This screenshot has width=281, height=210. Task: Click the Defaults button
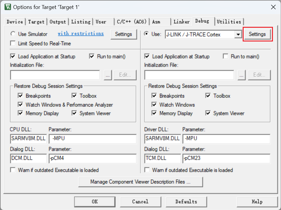tap(186, 202)
